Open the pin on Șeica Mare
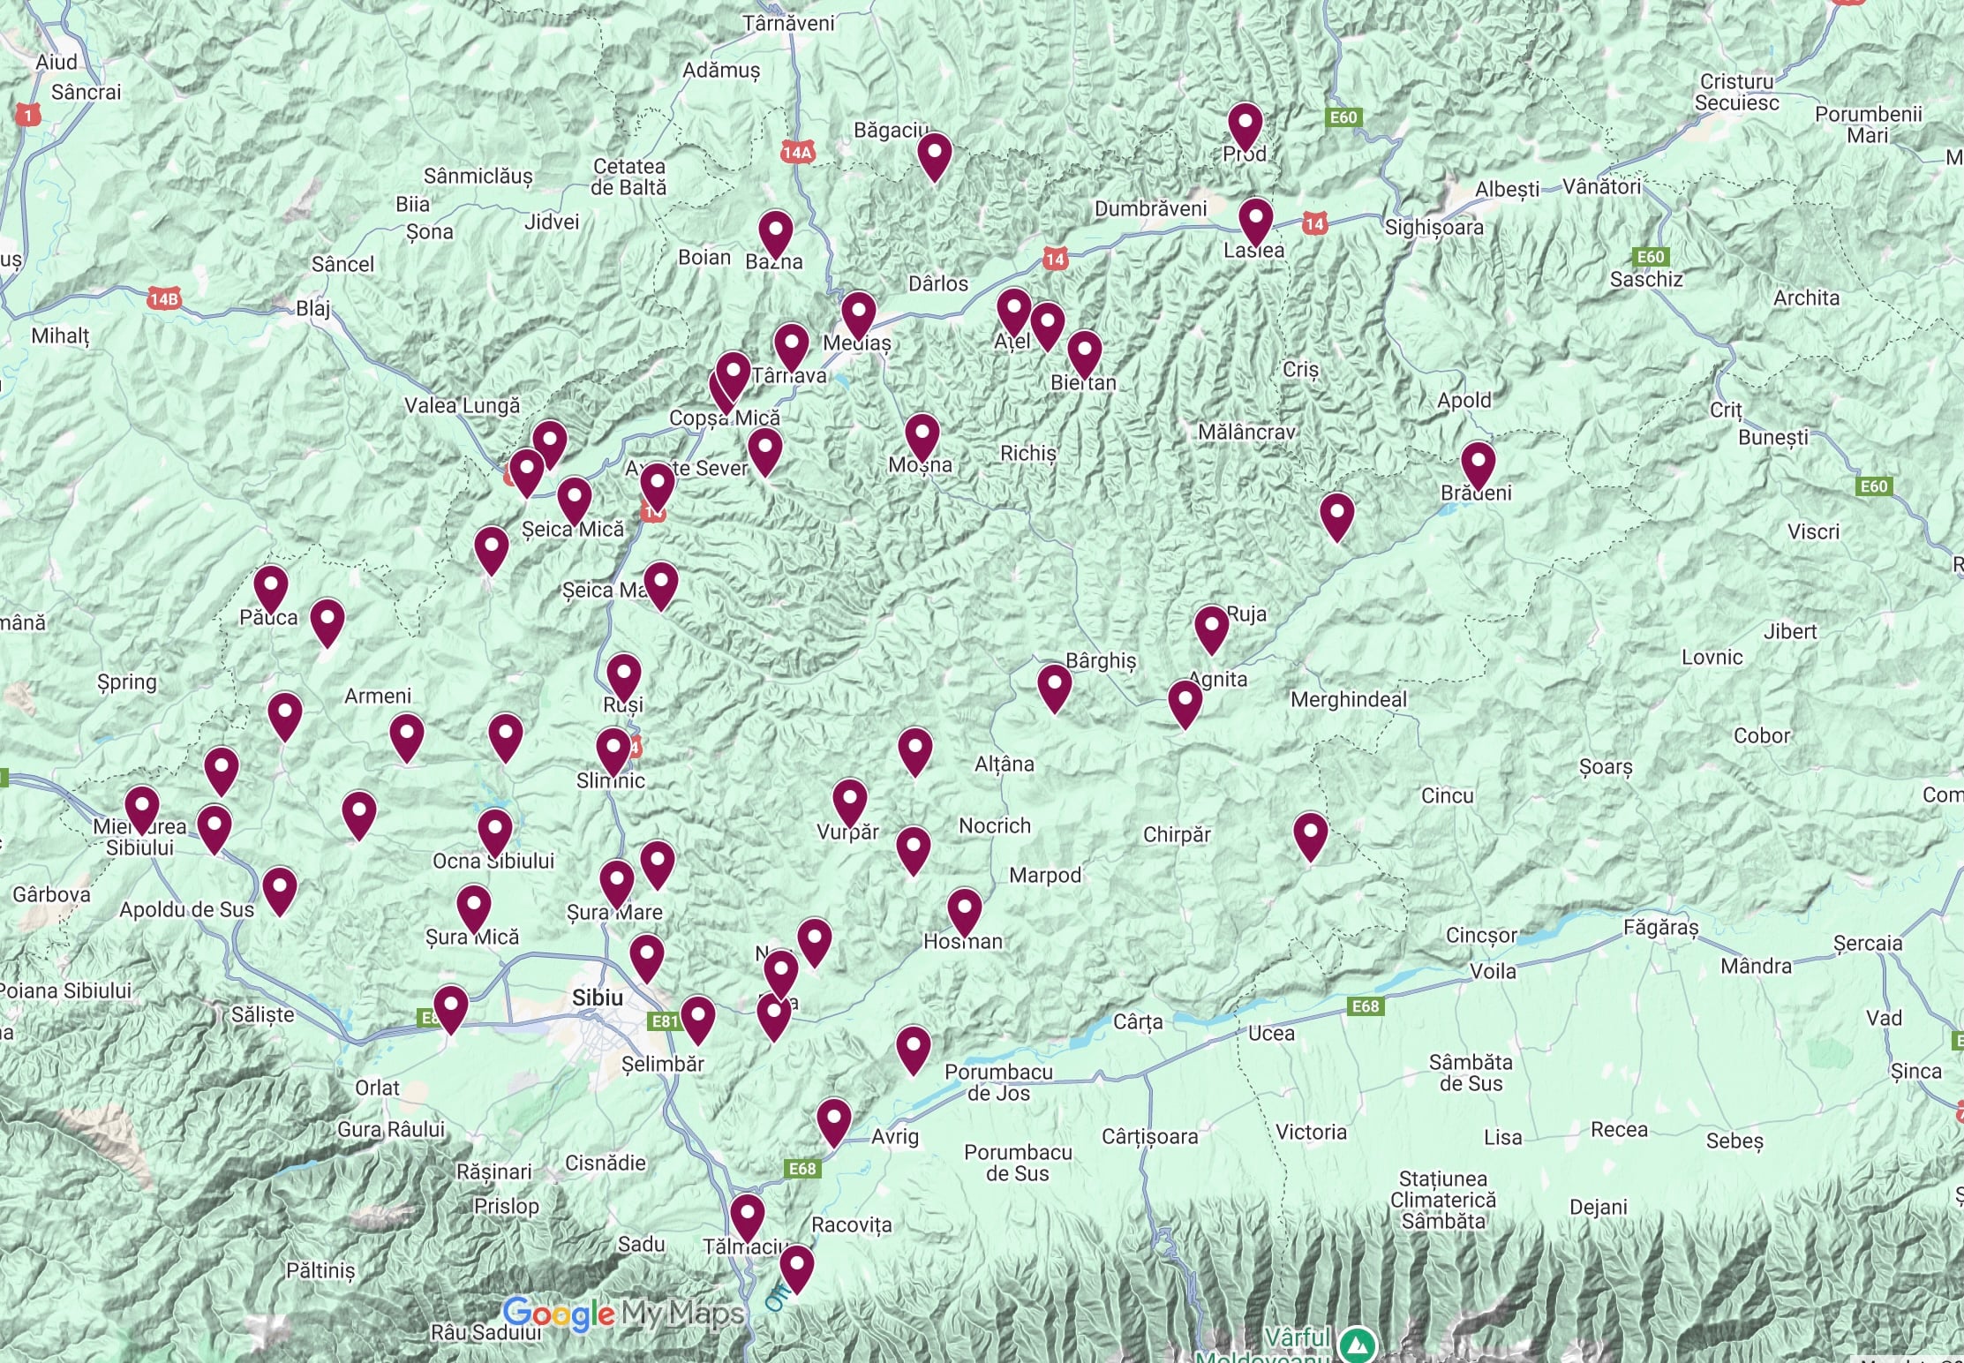Screen dimensions: 1964x1363 pyautogui.click(x=660, y=586)
